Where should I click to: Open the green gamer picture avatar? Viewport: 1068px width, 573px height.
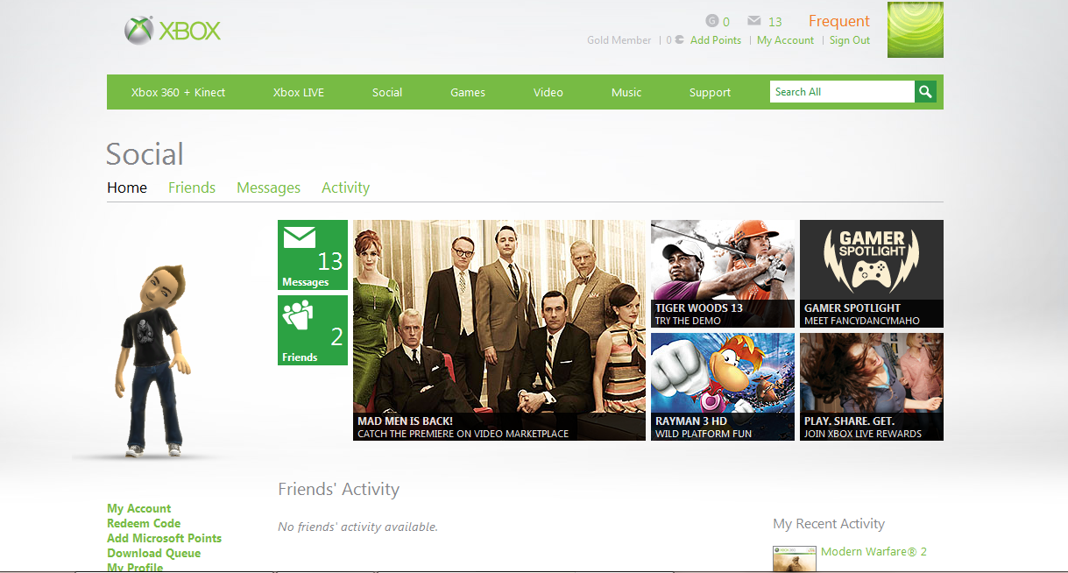click(x=916, y=30)
